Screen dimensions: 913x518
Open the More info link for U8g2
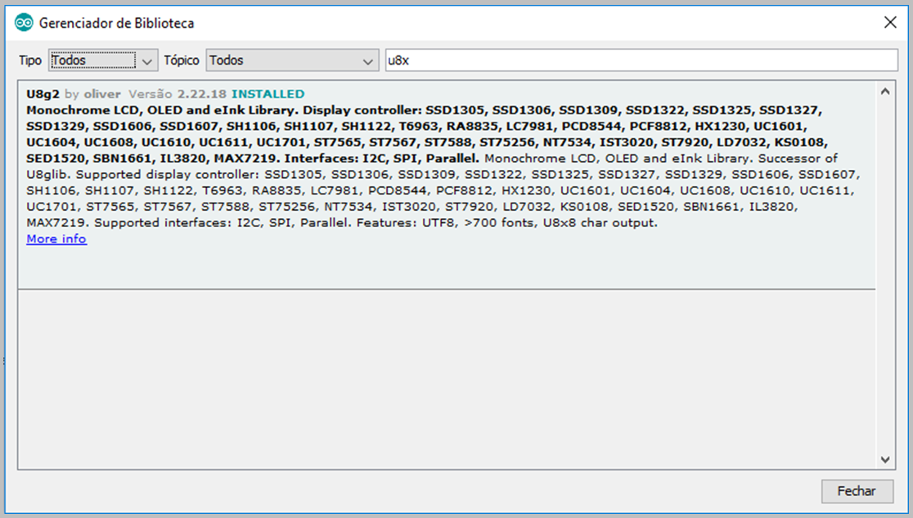pyautogui.click(x=56, y=239)
